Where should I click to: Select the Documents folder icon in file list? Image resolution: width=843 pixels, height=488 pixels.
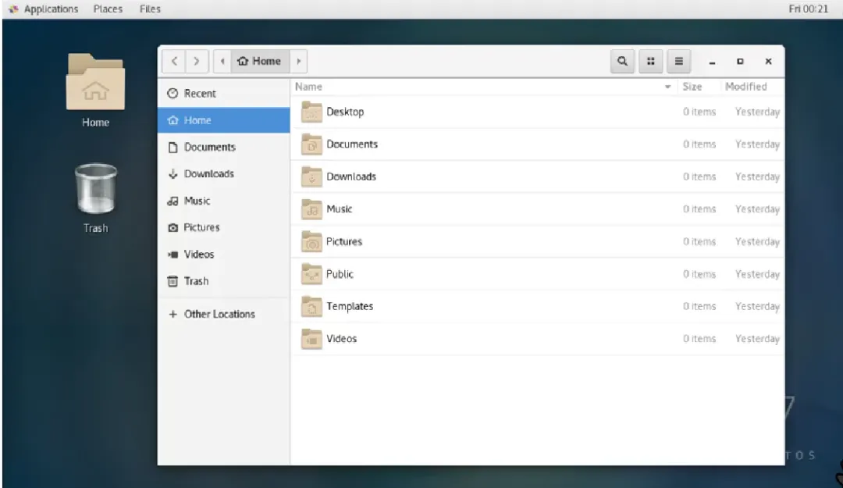pyautogui.click(x=311, y=144)
